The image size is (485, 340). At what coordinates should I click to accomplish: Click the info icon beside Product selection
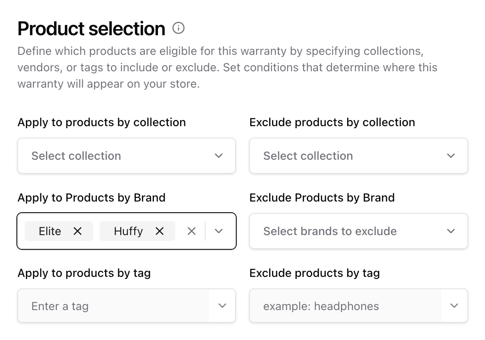coord(178,28)
